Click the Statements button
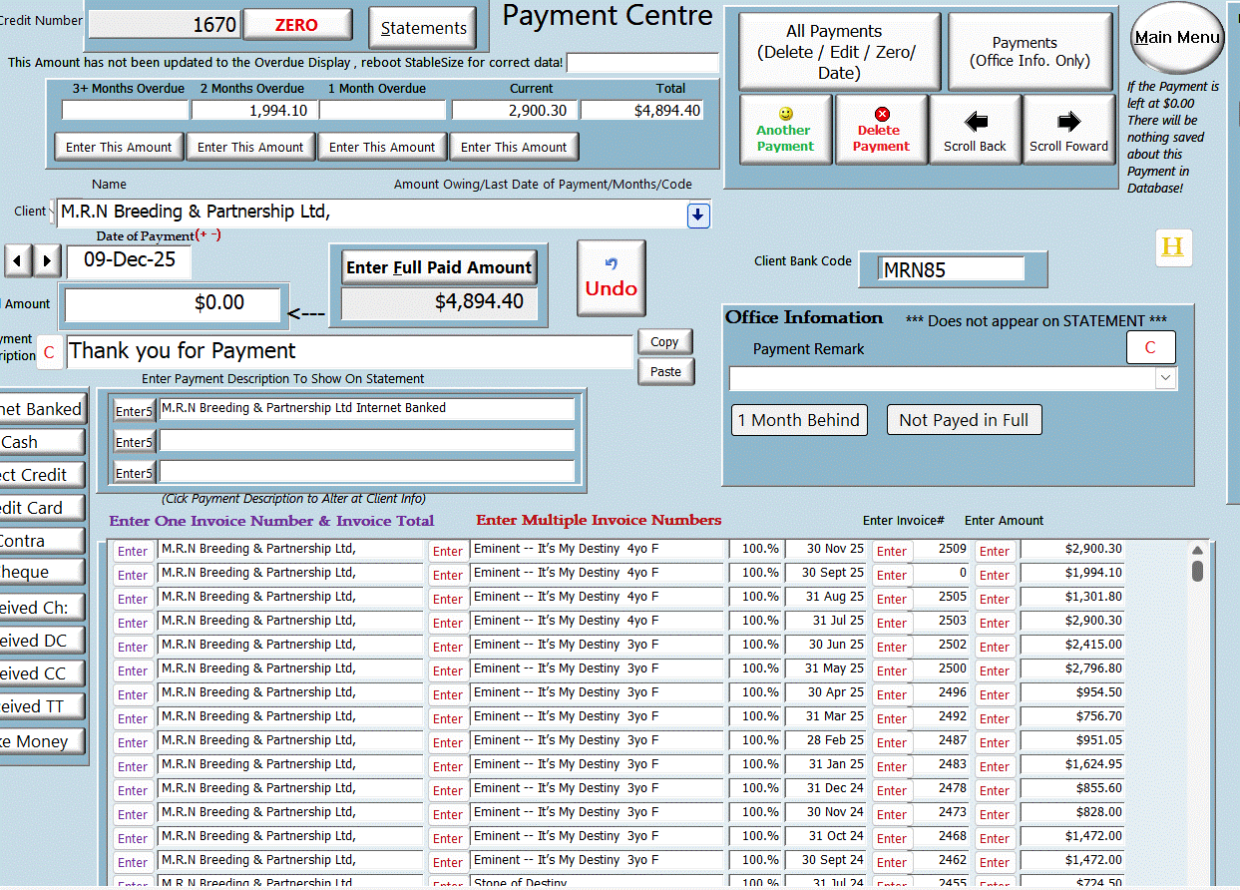Screen dimensions: 1240x890 [423, 28]
